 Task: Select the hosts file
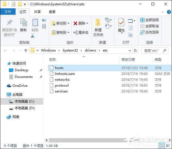coord(110,68)
